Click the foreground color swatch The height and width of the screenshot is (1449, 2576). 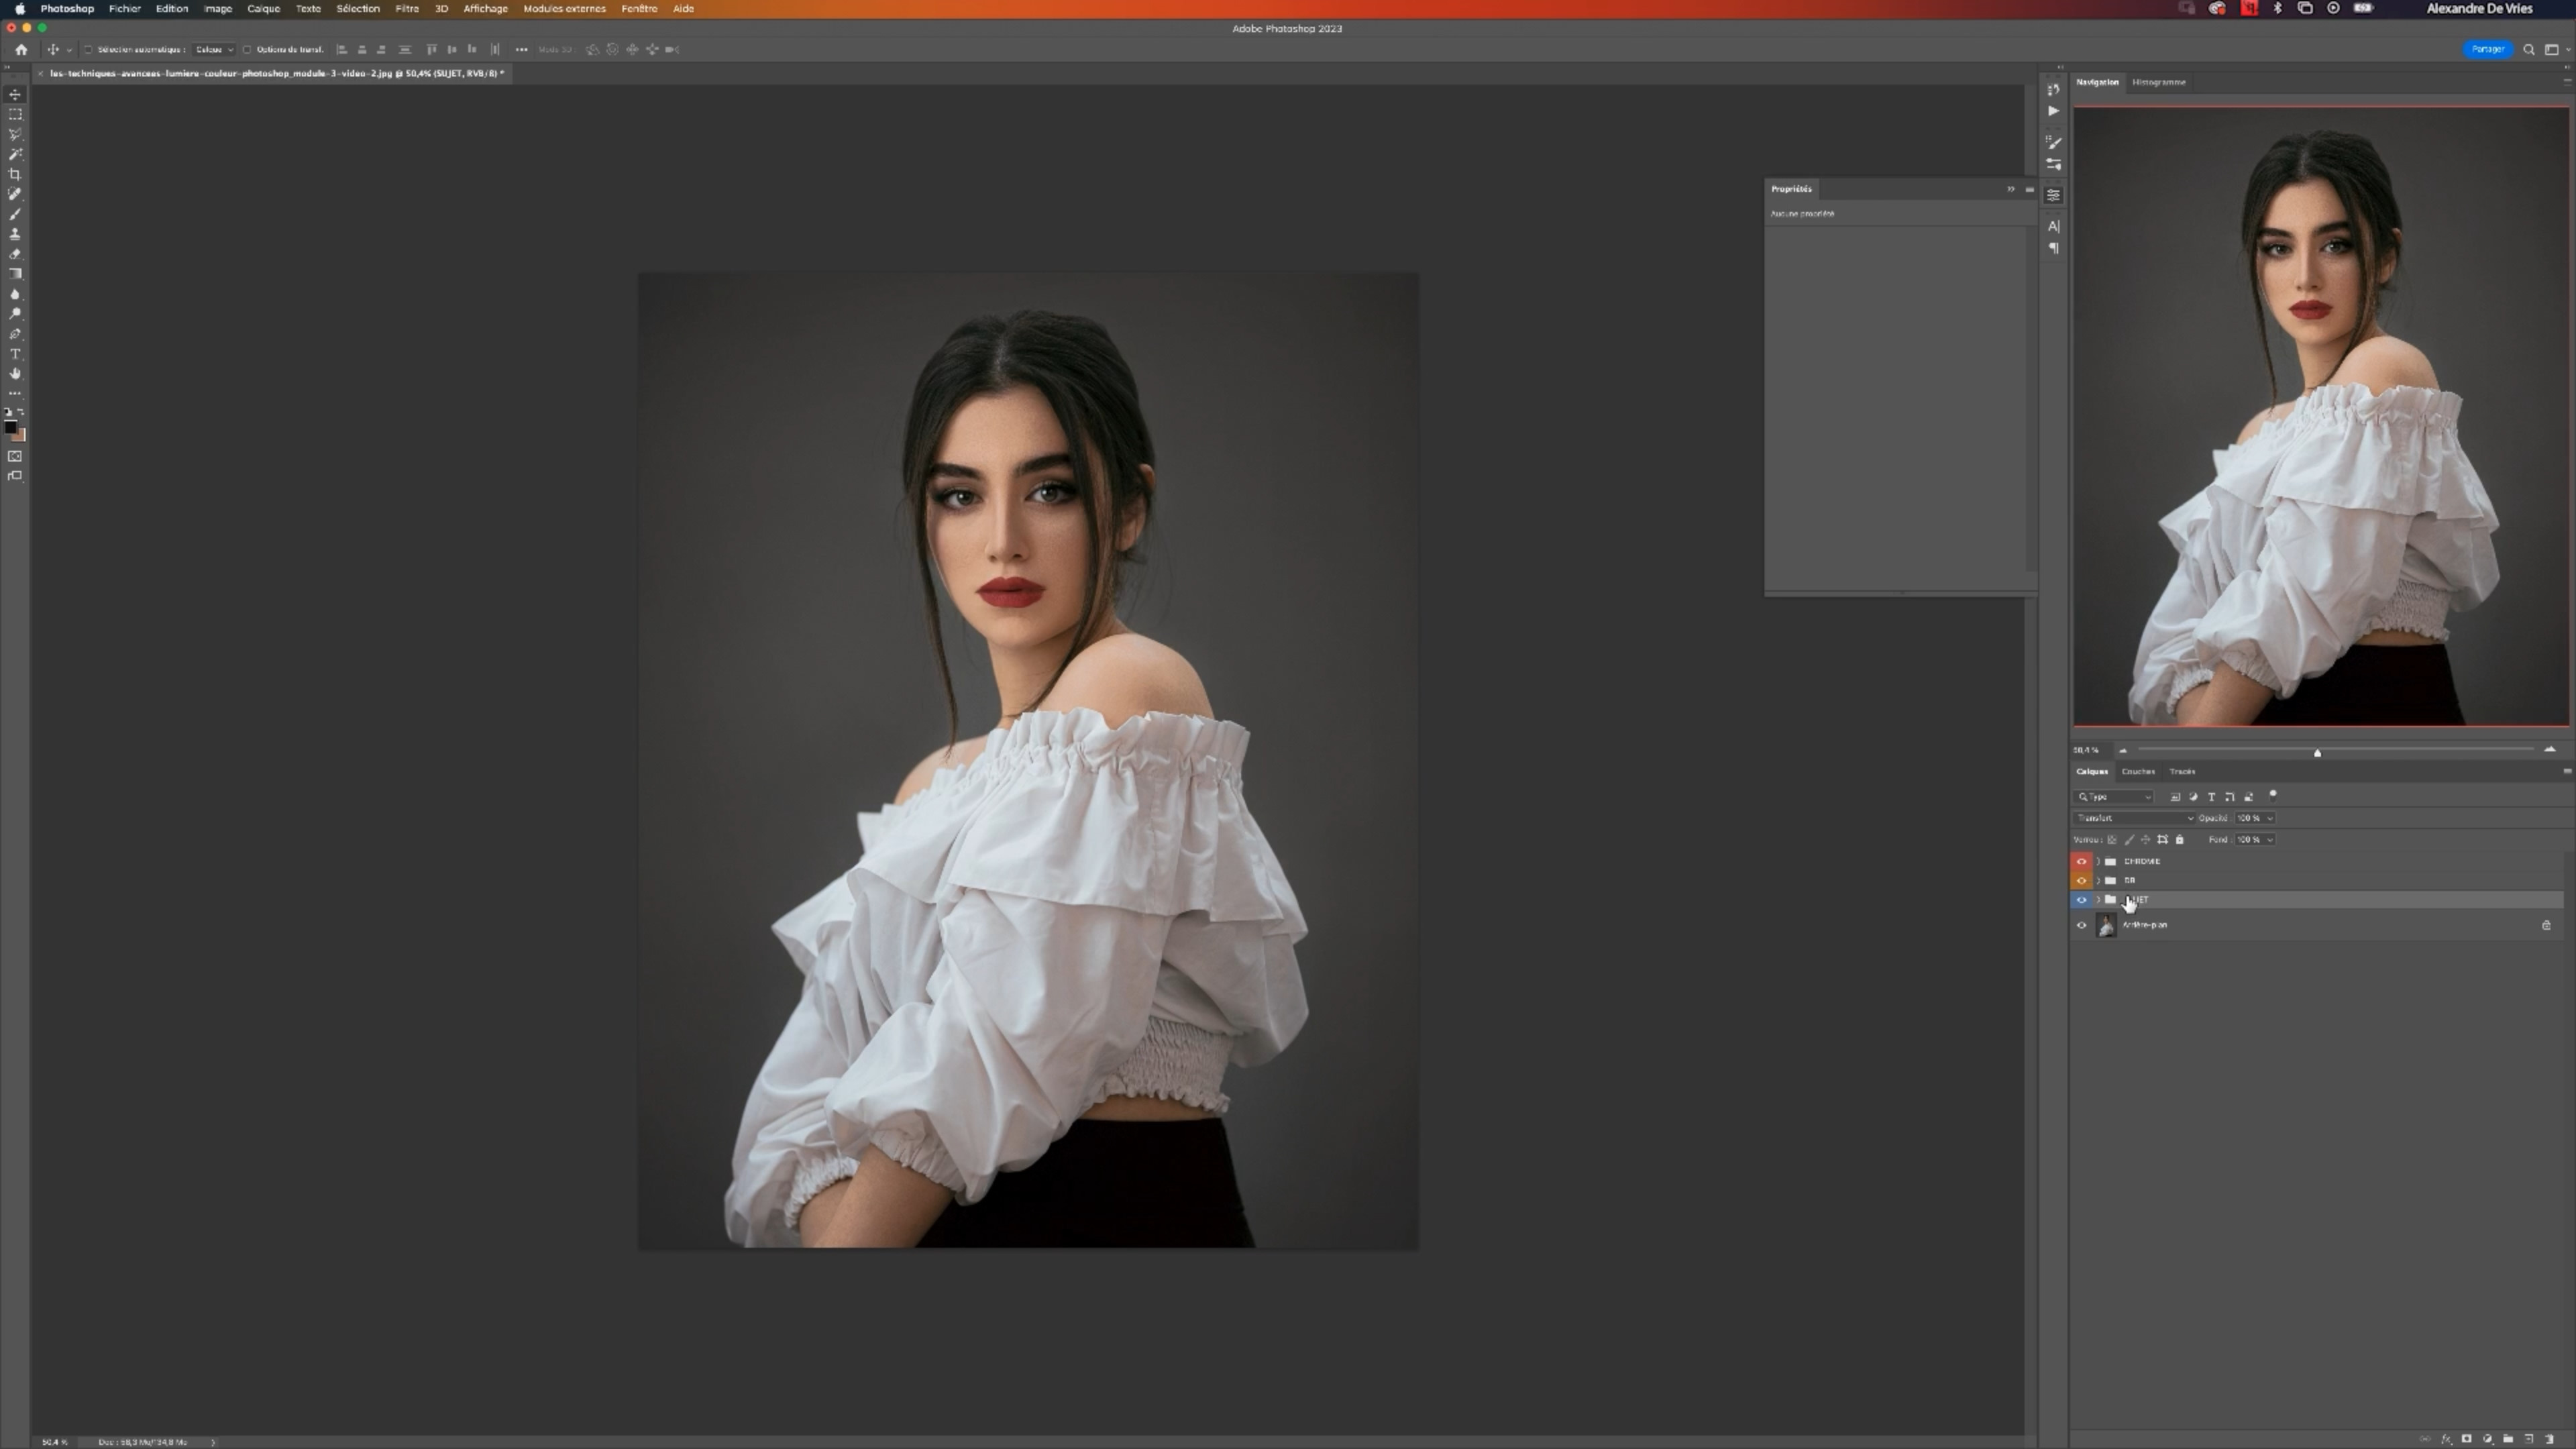tap(10, 428)
